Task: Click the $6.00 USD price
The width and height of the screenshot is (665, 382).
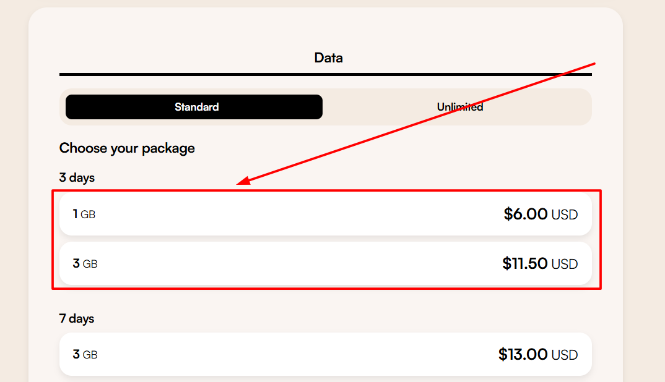Action: coord(540,214)
